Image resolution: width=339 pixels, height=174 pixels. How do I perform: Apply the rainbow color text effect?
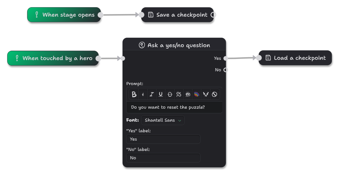tap(197, 94)
